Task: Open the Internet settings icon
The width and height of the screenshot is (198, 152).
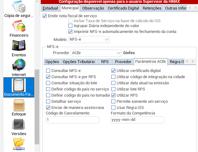Action: point(18,66)
